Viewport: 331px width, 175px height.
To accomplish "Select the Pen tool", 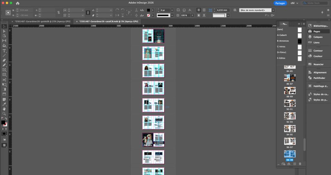I will (x=4, y=60).
